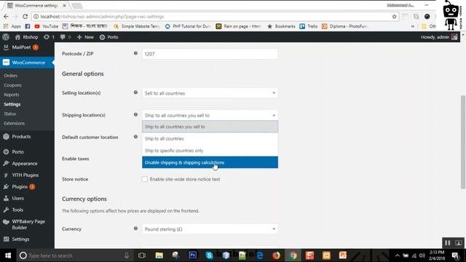This screenshot has height=262, width=466.
Task: Click the Windows search box
Action: [74, 255]
